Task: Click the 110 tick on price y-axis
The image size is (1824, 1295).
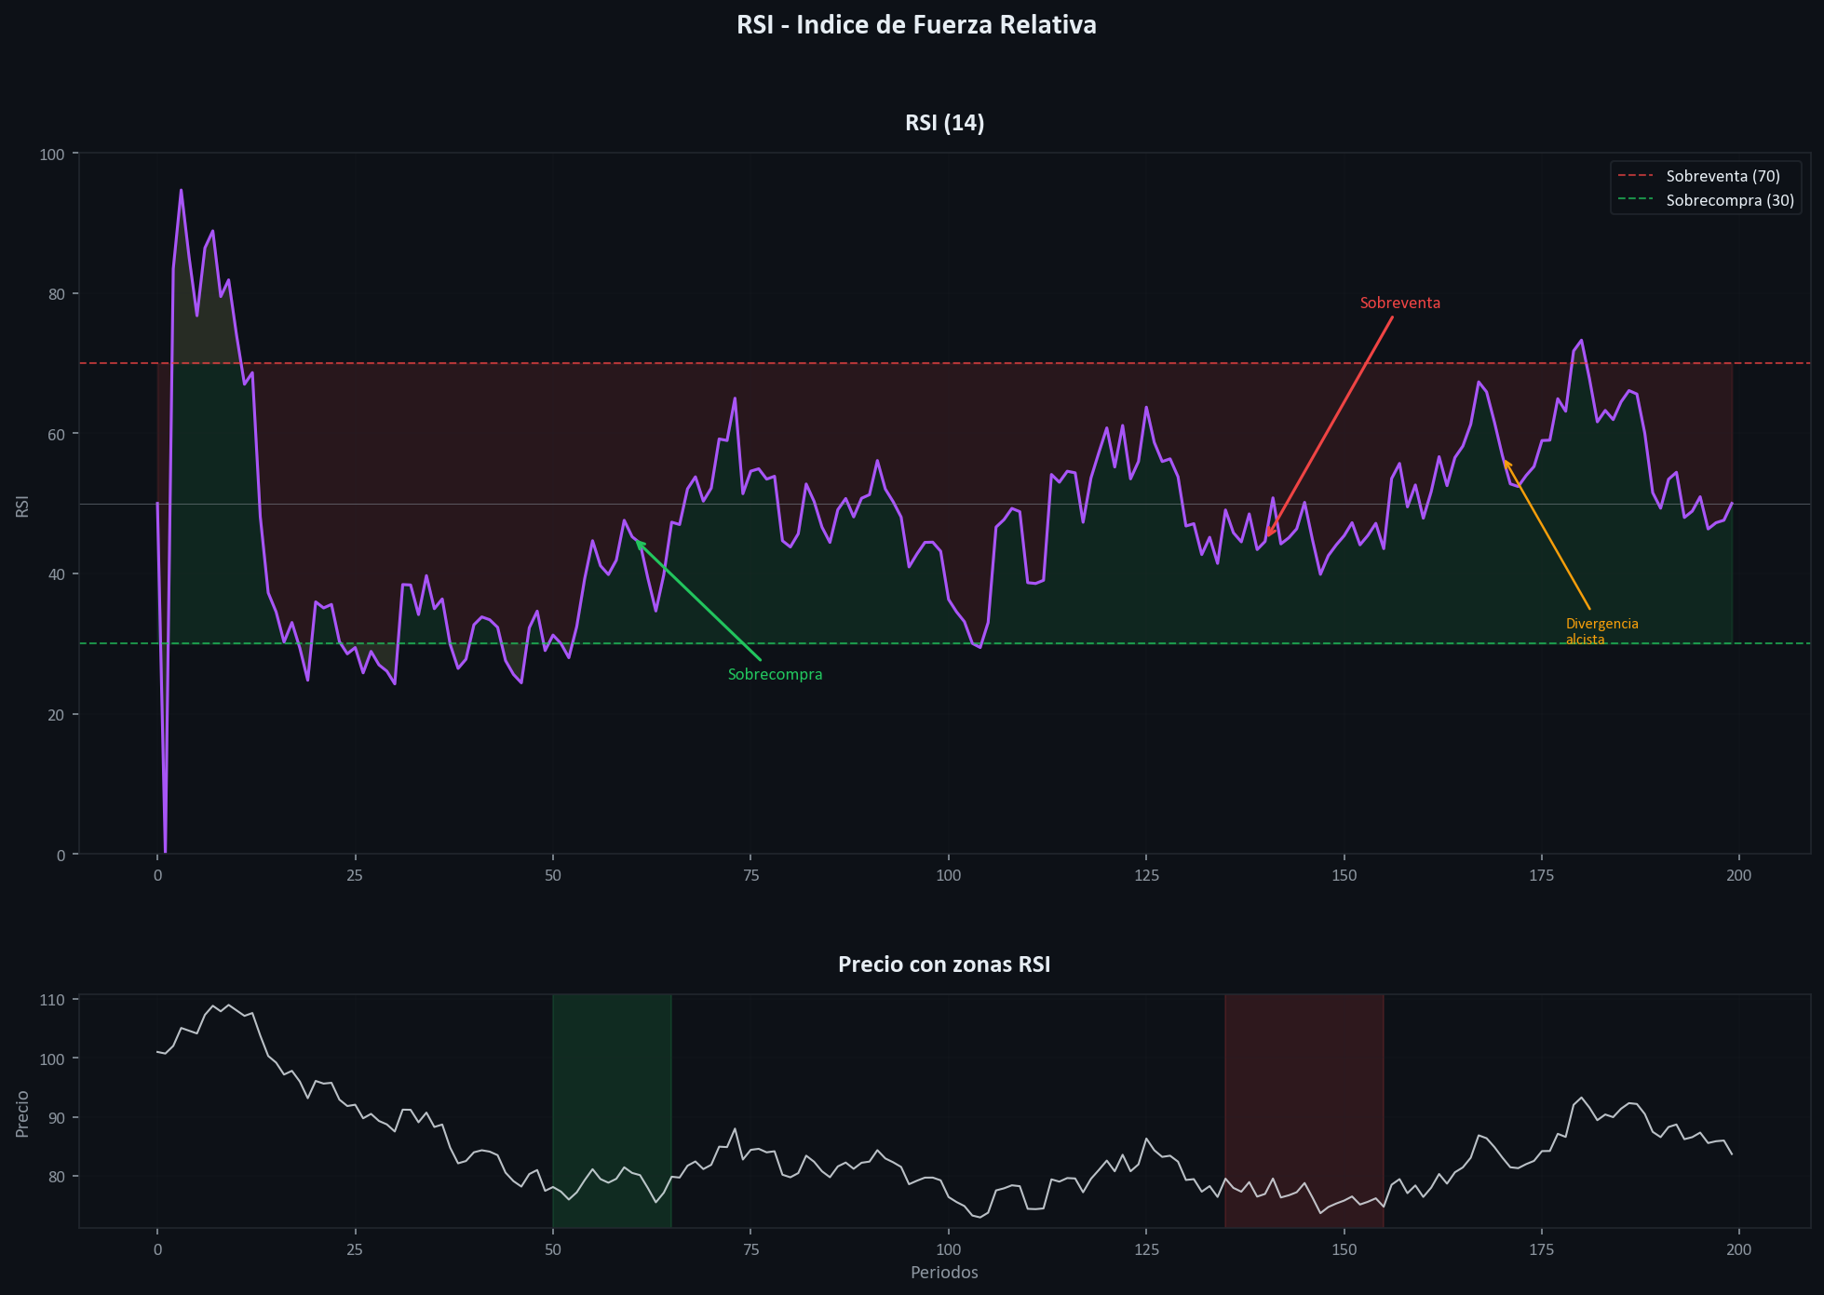Action: pyautogui.click(x=52, y=1001)
